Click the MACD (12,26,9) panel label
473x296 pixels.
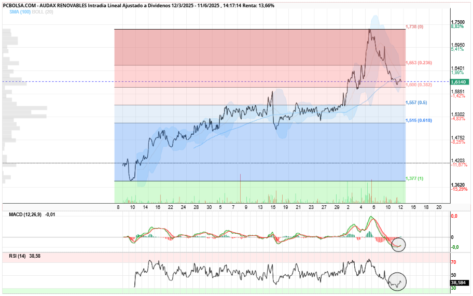pyautogui.click(x=25, y=215)
